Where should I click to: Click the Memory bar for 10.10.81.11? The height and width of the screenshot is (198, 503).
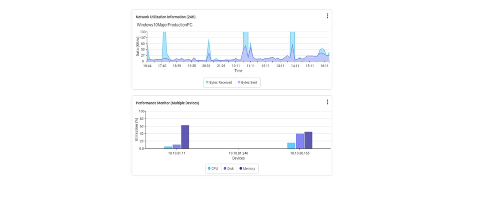click(x=185, y=137)
